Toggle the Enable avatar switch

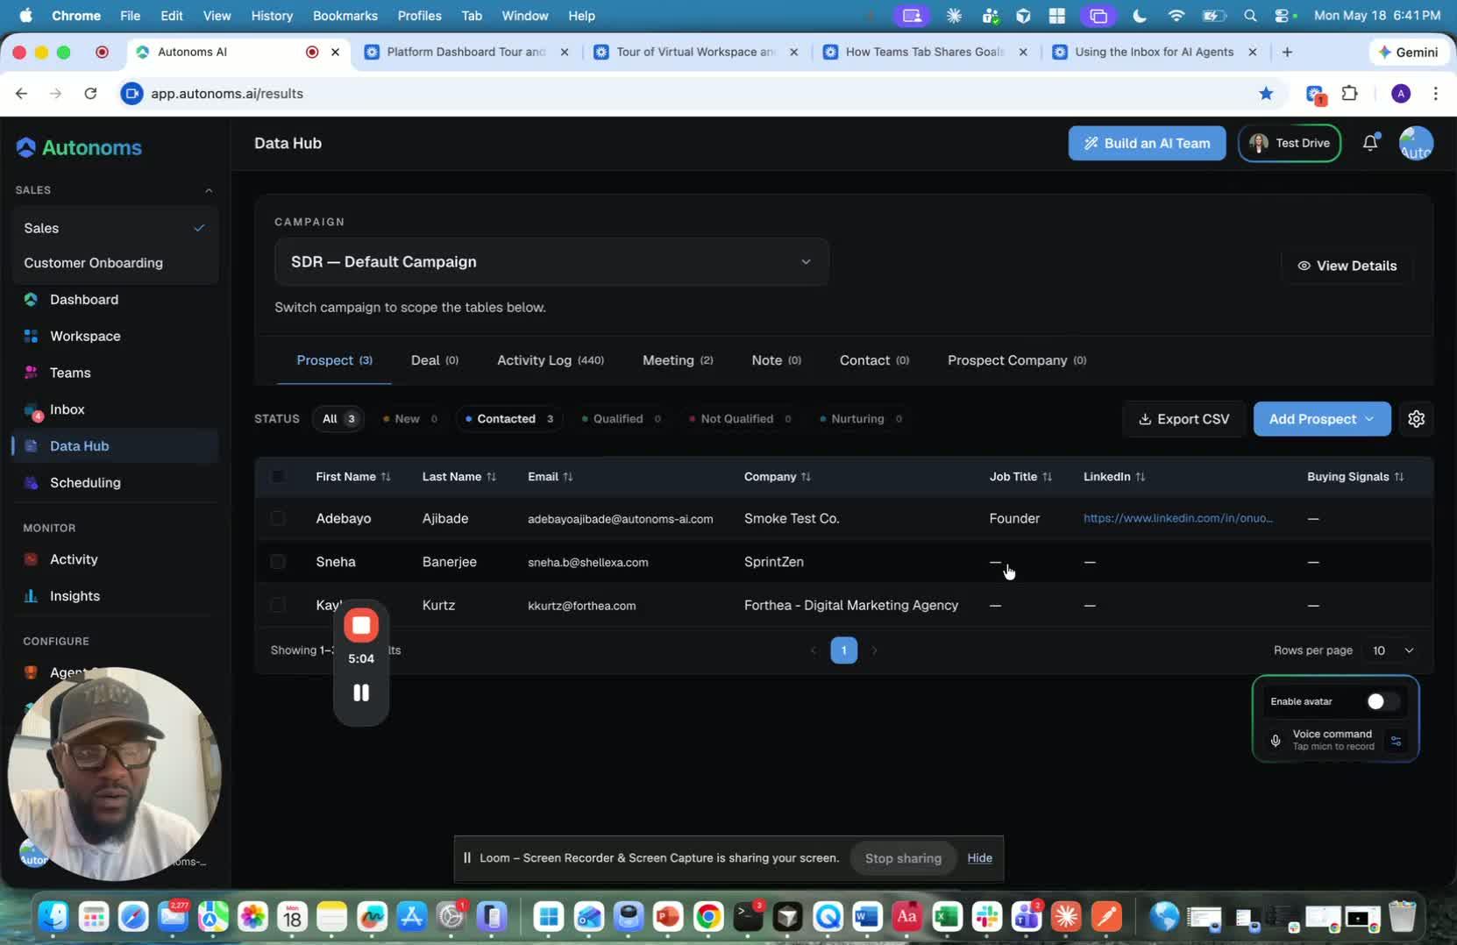(x=1382, y=701)
